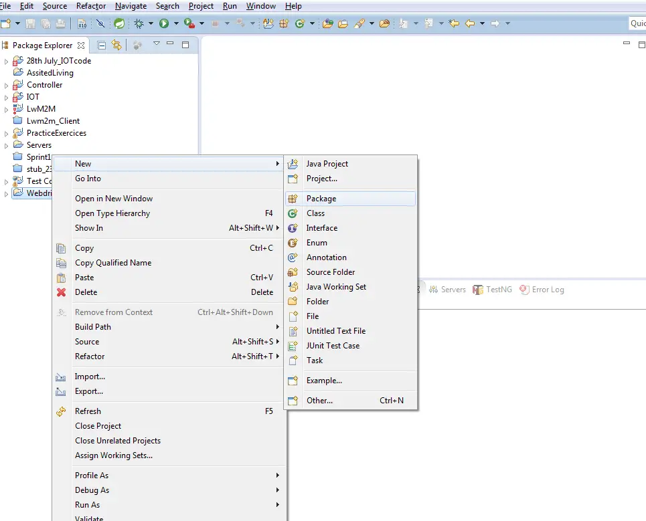Open the Package Explorer view menu triangle

point(156,45)
